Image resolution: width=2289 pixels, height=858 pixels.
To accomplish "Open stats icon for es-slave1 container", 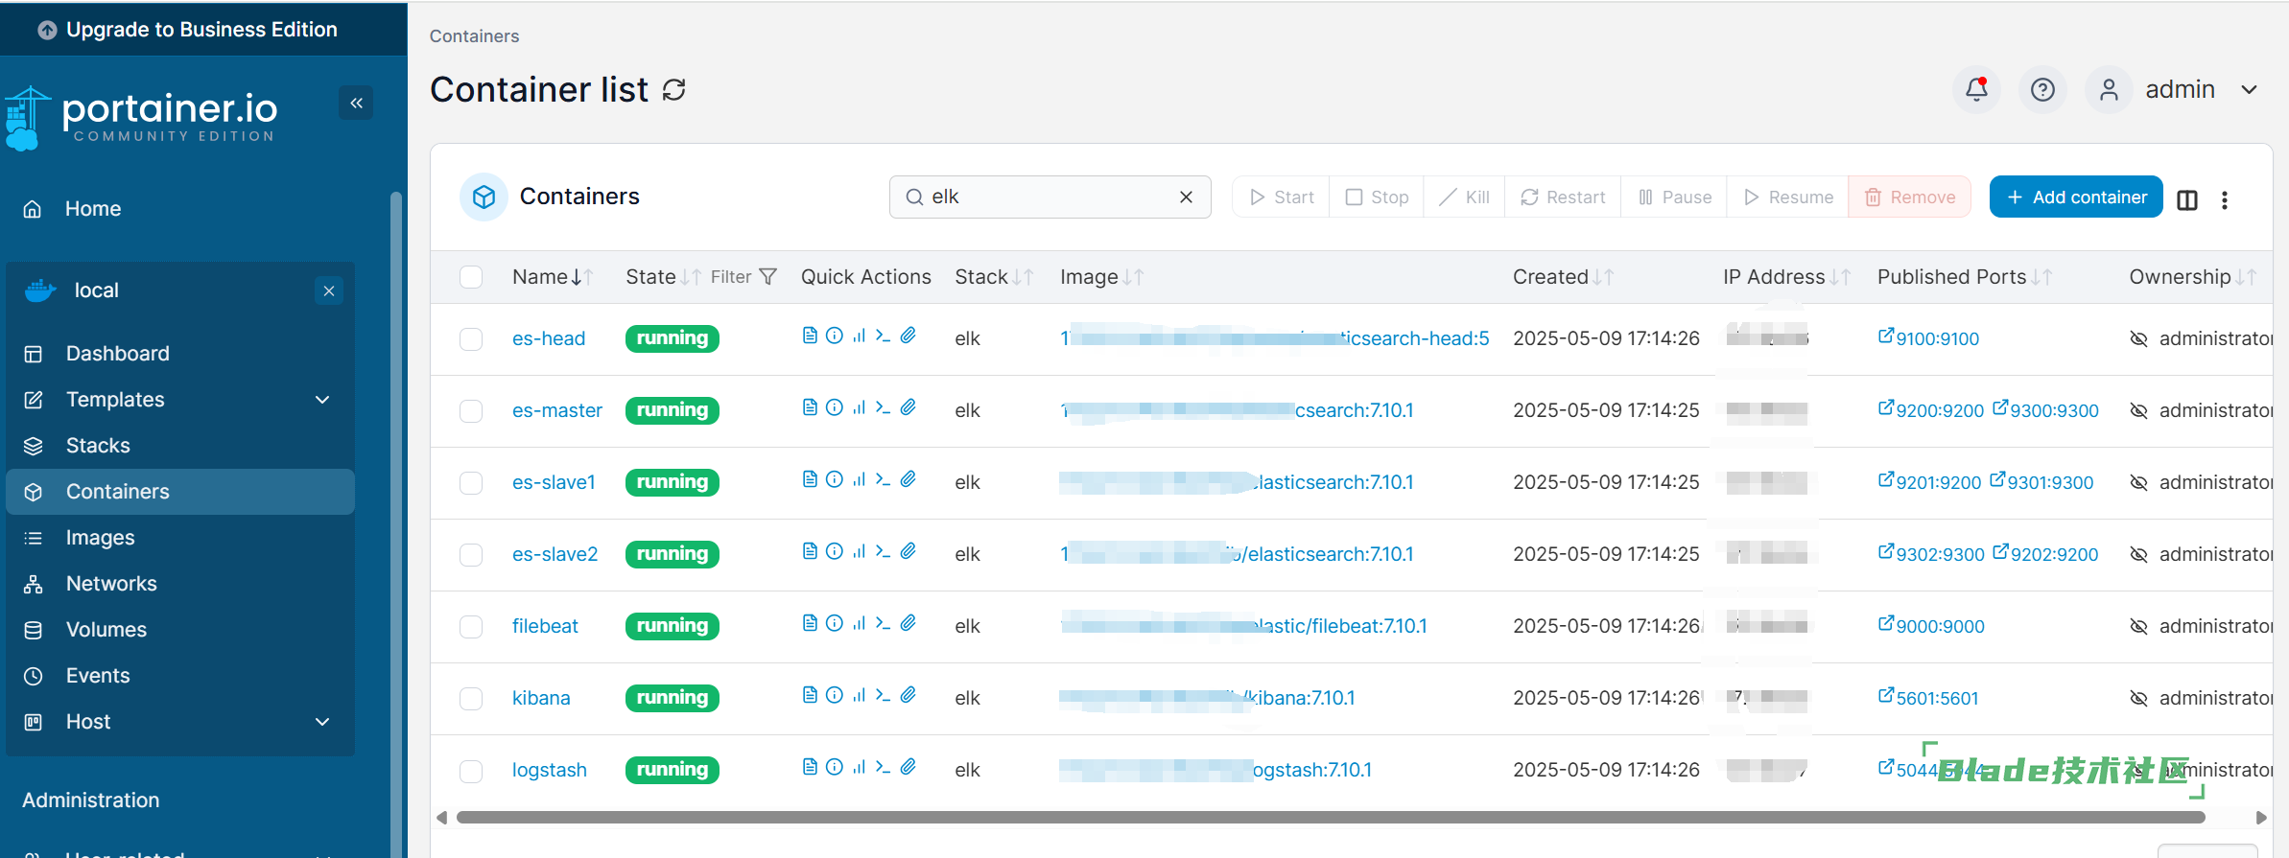I will [x=859, y=478].
